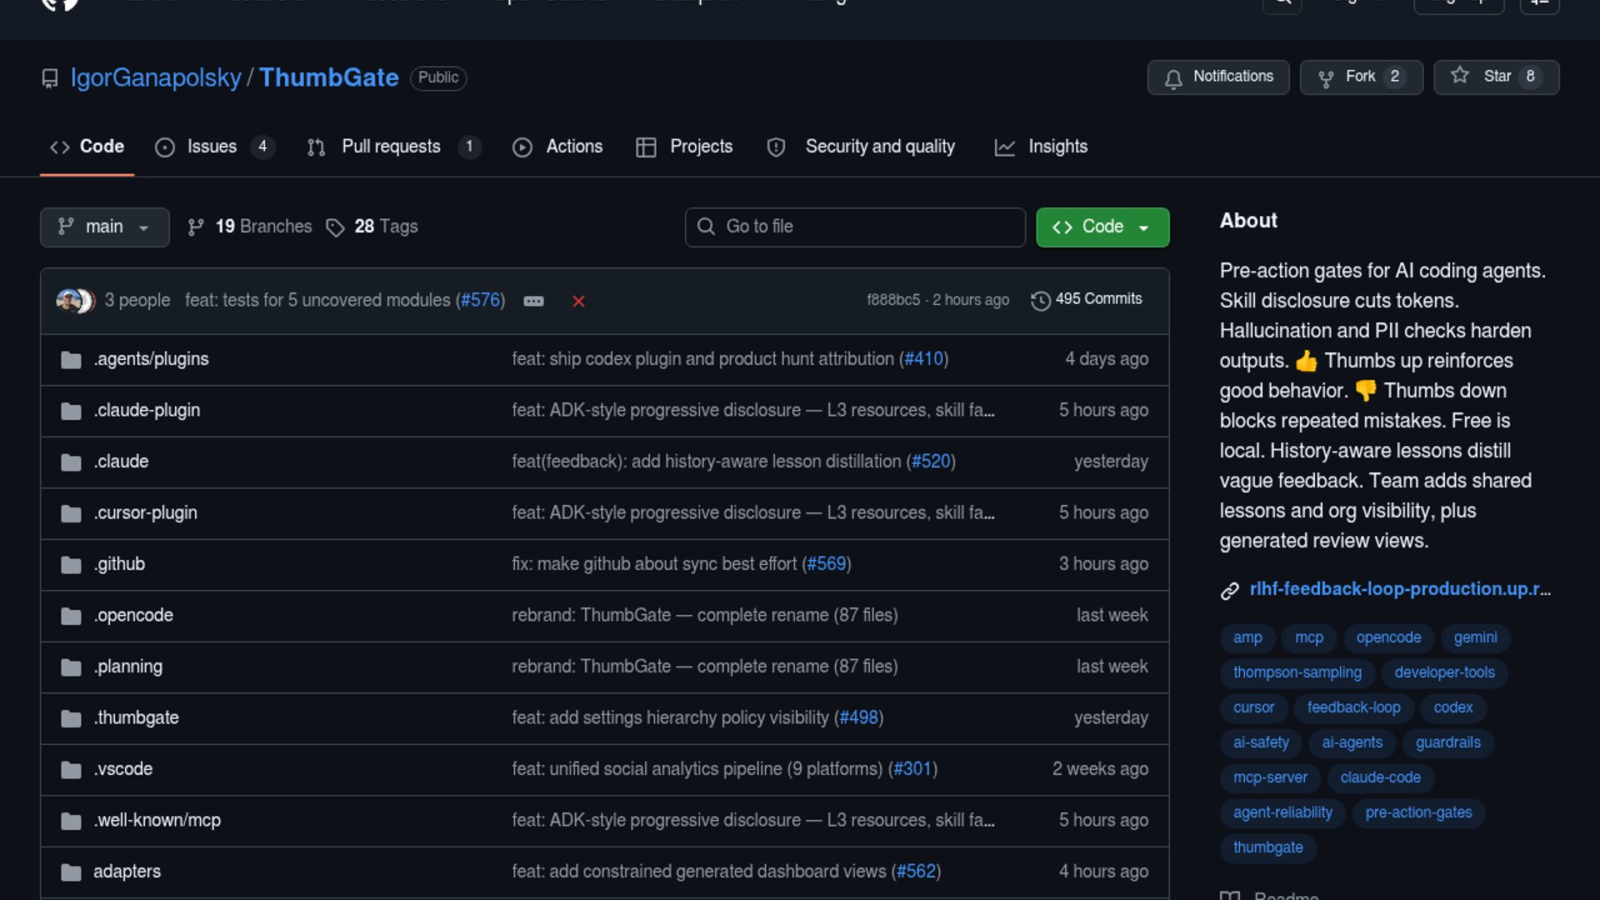Star the ThumbGate repository
Screen dimensions: 1600x900
click(1496, 77)
